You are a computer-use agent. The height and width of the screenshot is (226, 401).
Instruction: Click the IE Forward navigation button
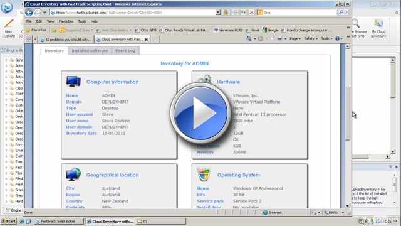tap(38, 13)
